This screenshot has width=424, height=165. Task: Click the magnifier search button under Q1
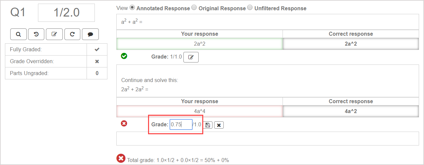point(19,34)
